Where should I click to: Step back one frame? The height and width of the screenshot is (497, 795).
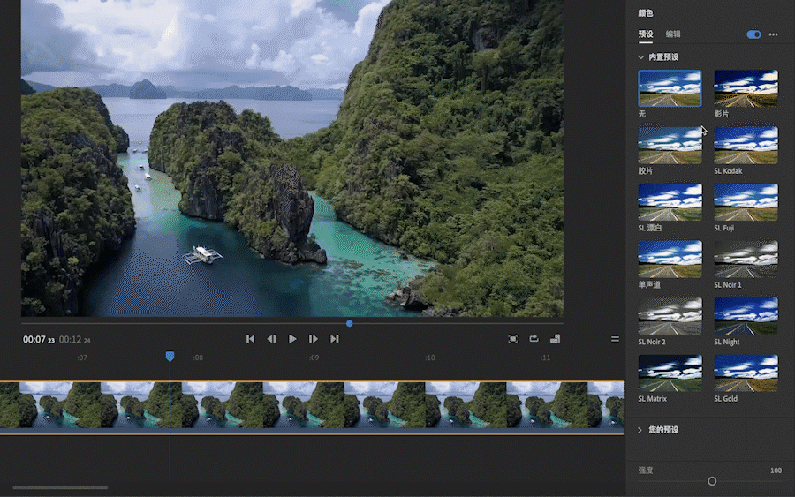(x=271, y=339)
